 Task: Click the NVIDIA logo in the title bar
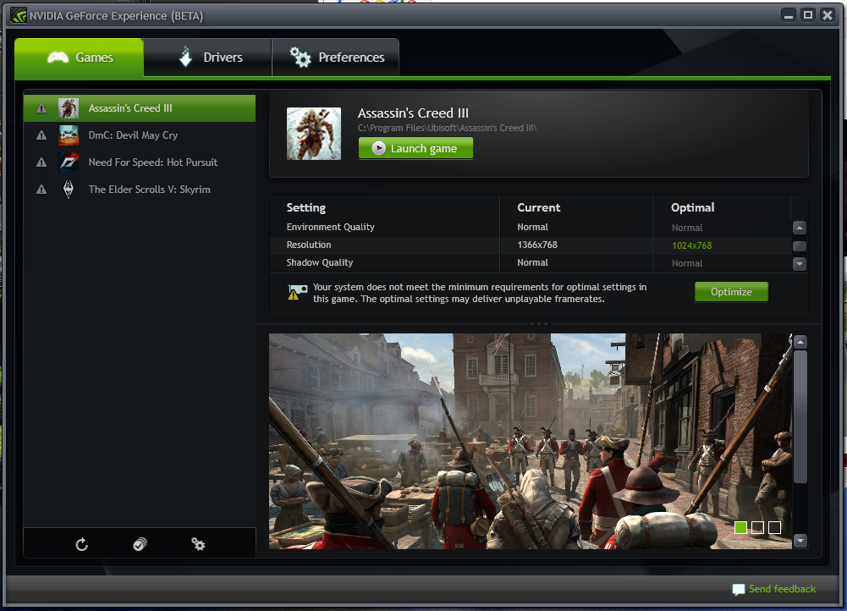coord(18,14)
